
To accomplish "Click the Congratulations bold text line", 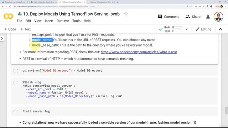I will click(x=109, y=122).
